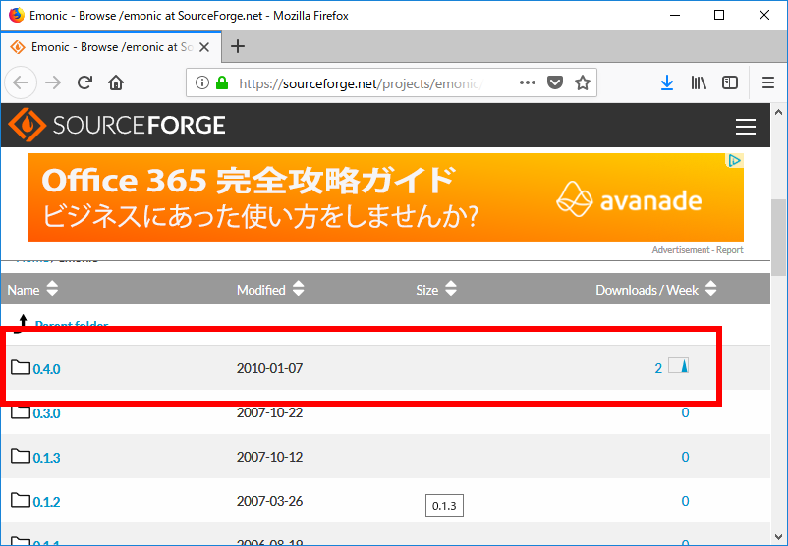Image resolution: width=788 pixels, height=546 pixels.
Task: Open the 0.3.0 folder link
Action: coord(46,413)
